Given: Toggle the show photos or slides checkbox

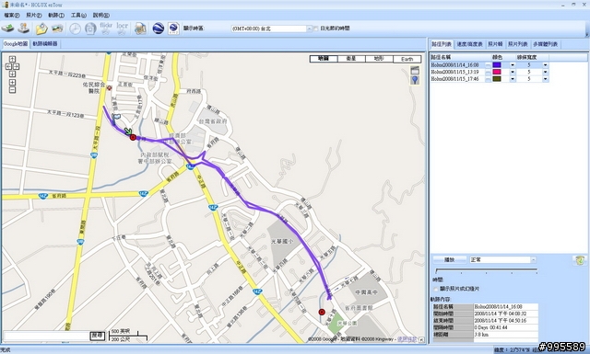Looking at the screenshot, I should pos(436,289).
